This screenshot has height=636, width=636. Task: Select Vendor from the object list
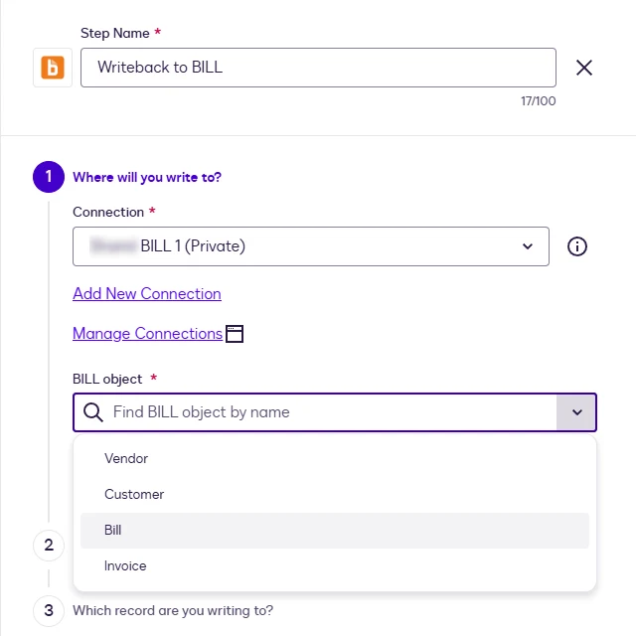click(335, 459)
